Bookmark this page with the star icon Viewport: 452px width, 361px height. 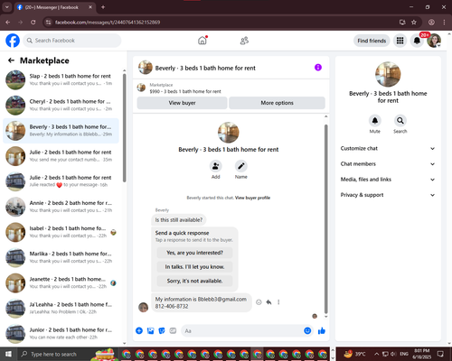[414, 22]
